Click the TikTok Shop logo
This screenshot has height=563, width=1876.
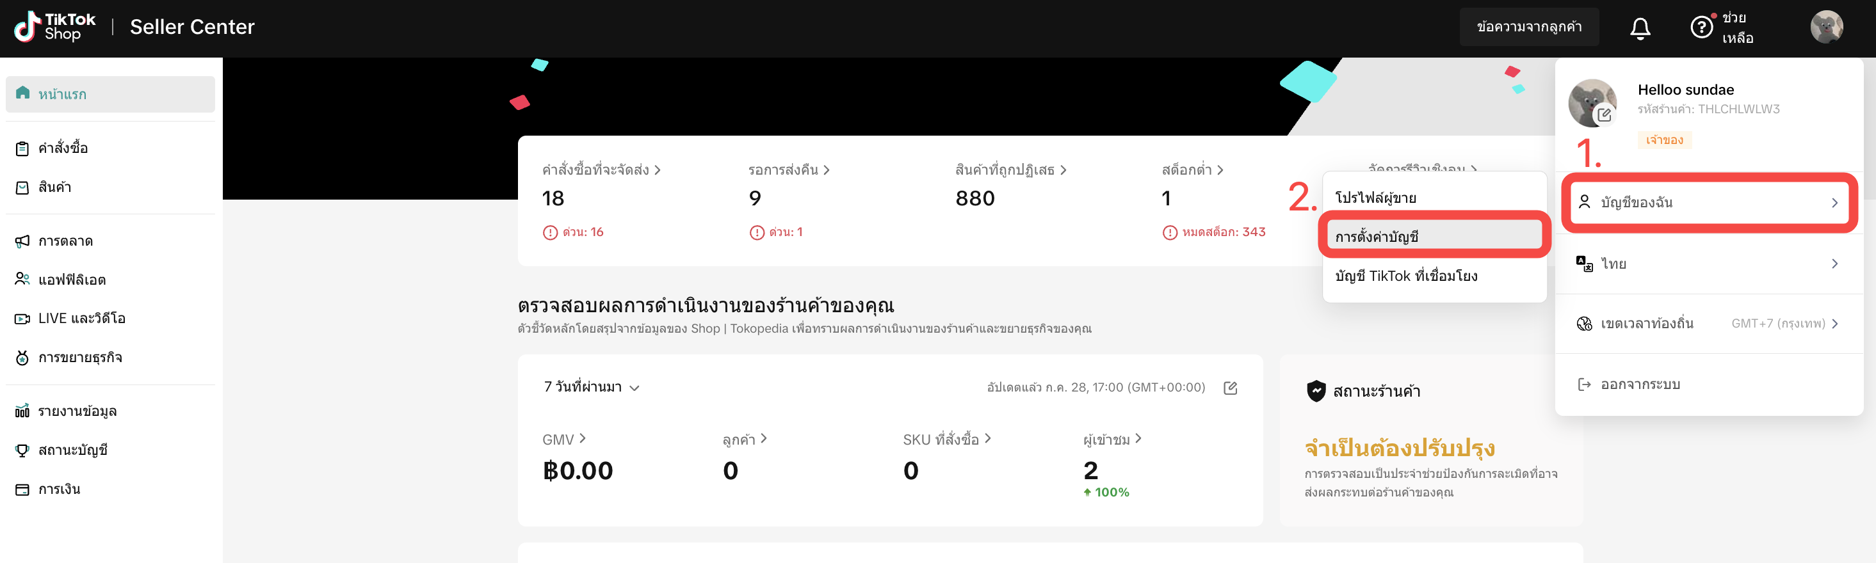click(x=55, y=27)
